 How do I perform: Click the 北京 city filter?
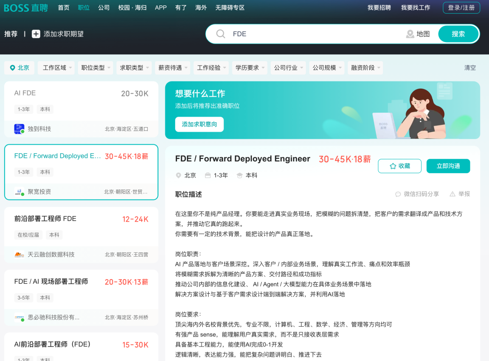pos(19,67)
